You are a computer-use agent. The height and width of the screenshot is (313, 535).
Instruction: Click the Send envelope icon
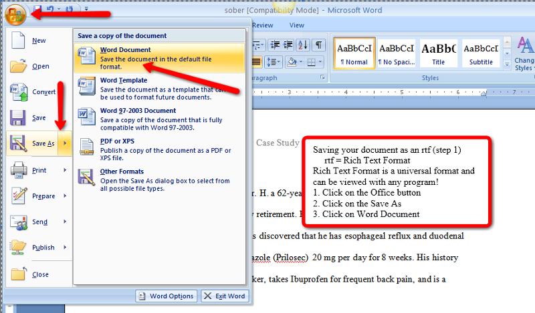tap(19, 222)
